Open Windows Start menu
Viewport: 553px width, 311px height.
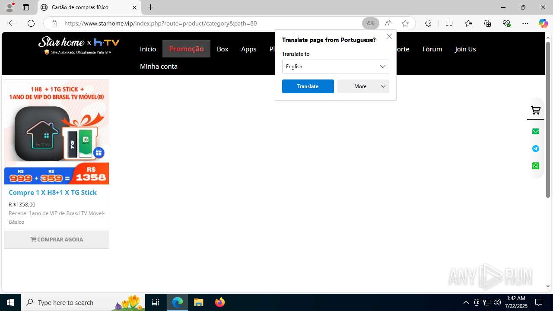point(10,302)
